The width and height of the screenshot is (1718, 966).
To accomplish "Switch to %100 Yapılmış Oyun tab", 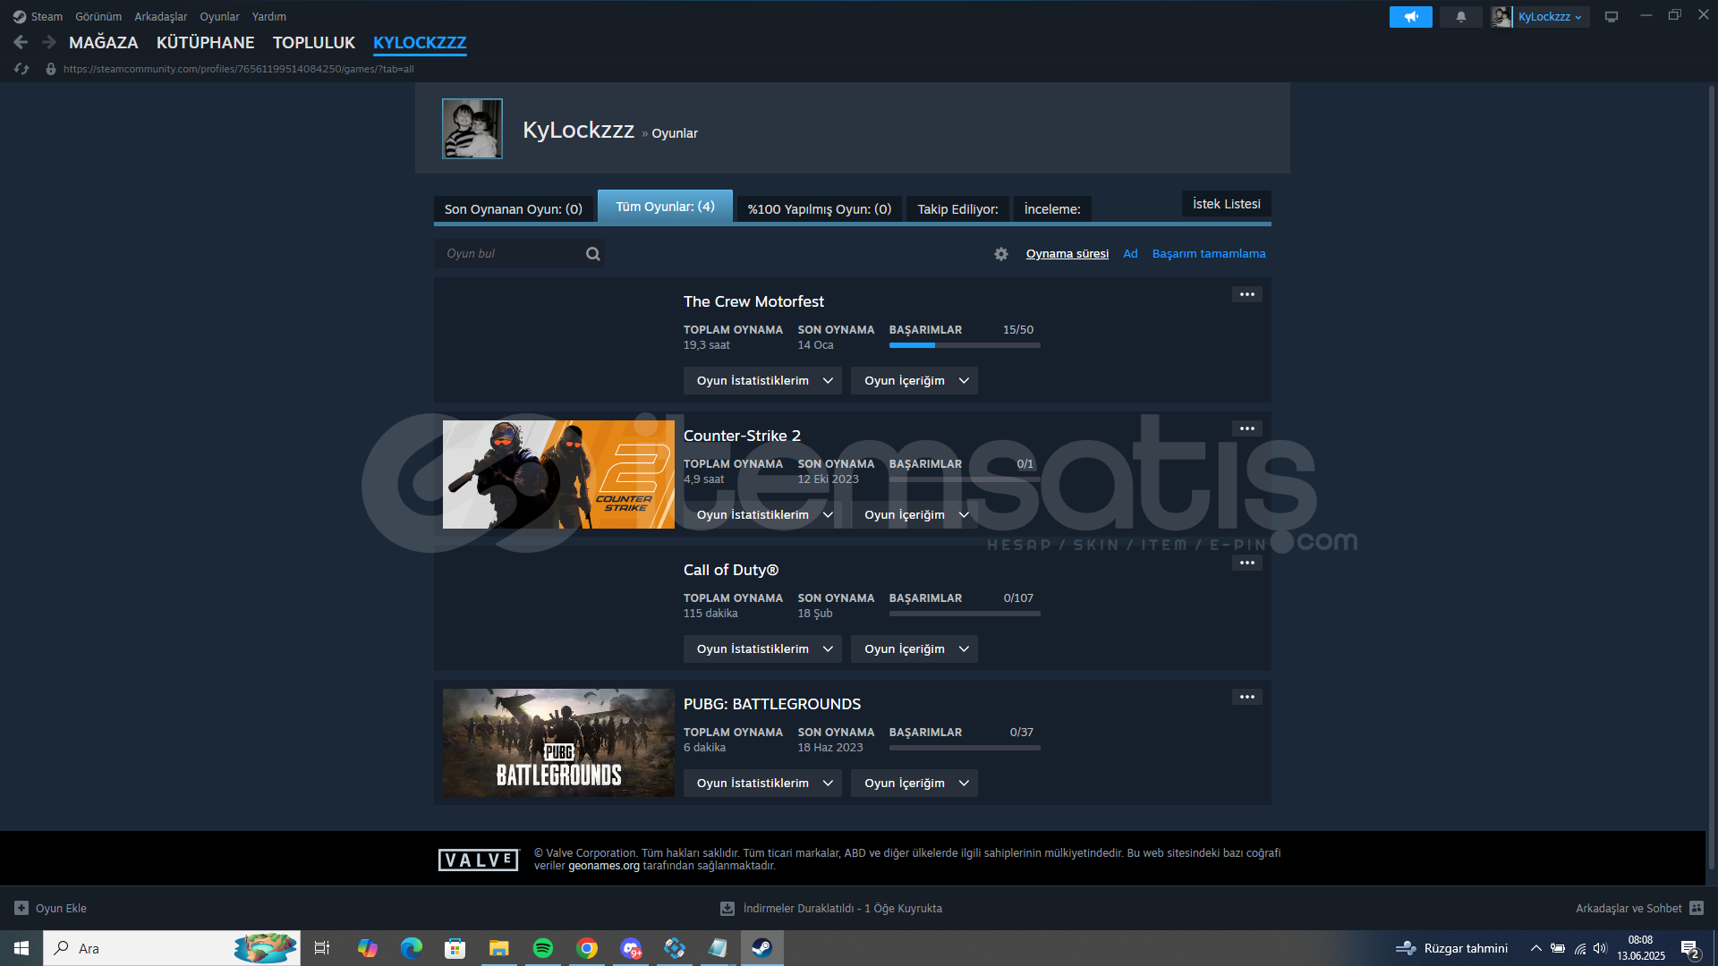I will tap(820, 209).
